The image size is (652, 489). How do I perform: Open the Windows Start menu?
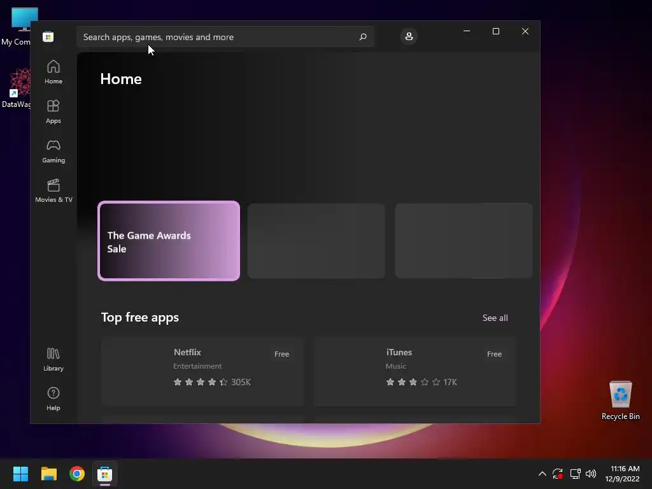(21, 474)
